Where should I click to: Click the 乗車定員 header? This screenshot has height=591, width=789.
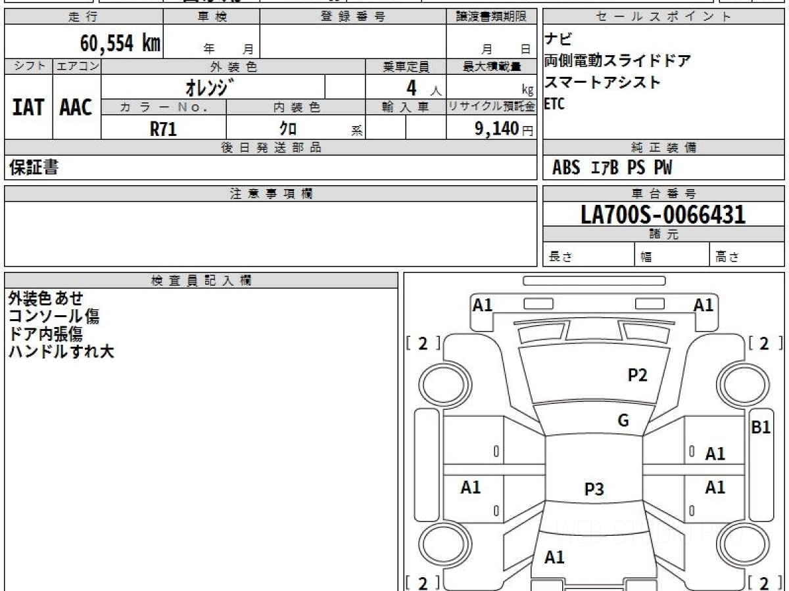coord(406,66)
